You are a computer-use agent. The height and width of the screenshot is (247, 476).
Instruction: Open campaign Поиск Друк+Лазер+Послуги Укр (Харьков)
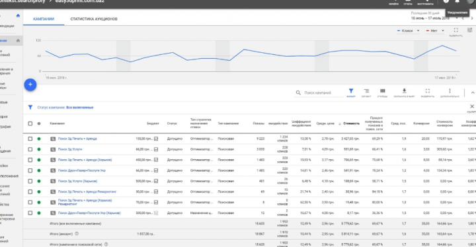pos(89,213)
